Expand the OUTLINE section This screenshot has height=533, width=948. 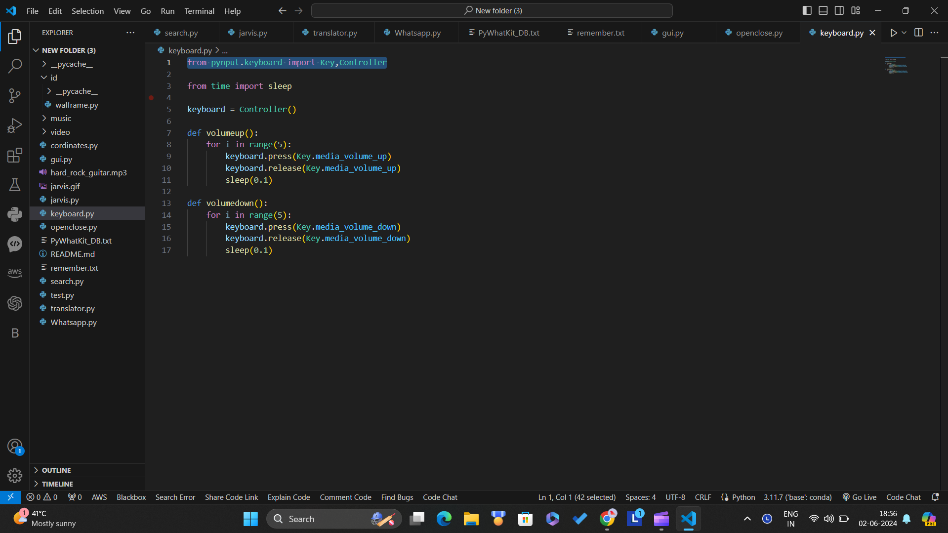pos(56,470)
